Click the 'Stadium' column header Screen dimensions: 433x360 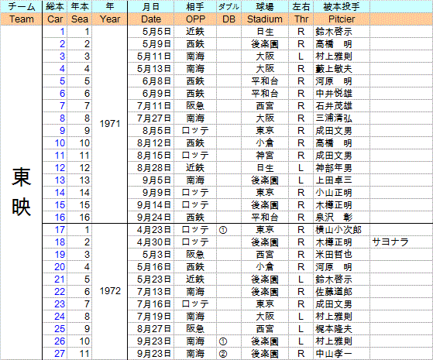point(265,19)
